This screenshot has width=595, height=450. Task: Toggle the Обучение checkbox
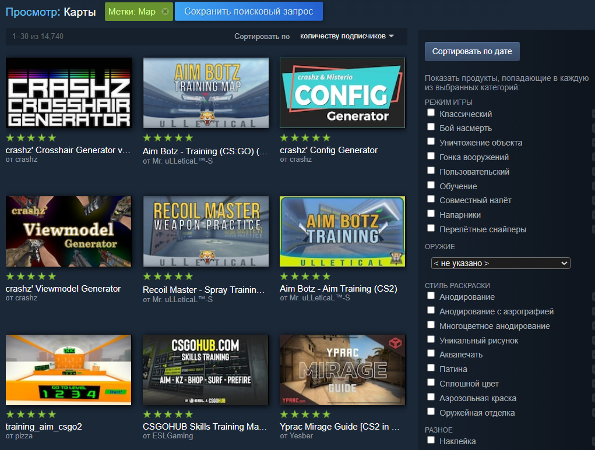431,185
